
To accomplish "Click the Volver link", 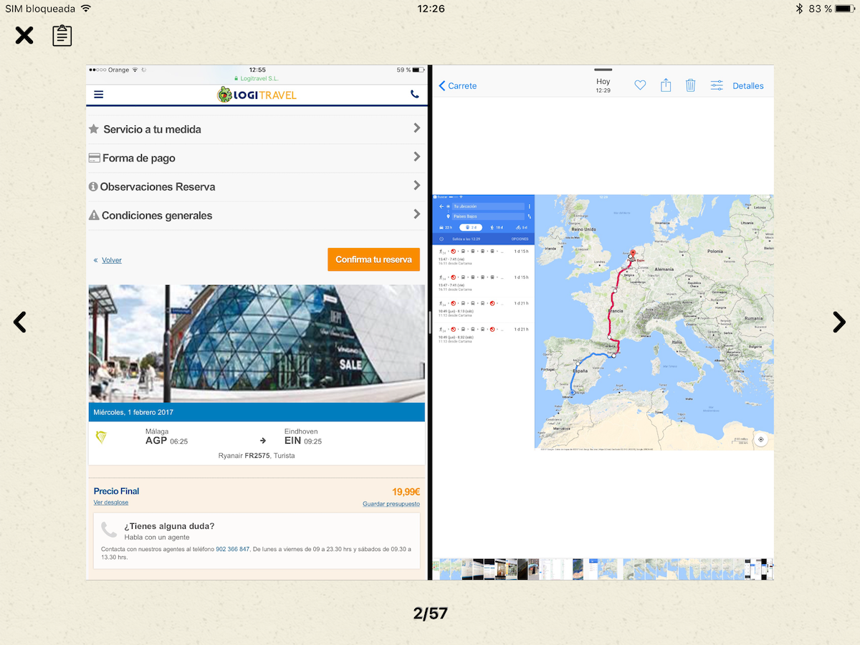I will 111,260.
